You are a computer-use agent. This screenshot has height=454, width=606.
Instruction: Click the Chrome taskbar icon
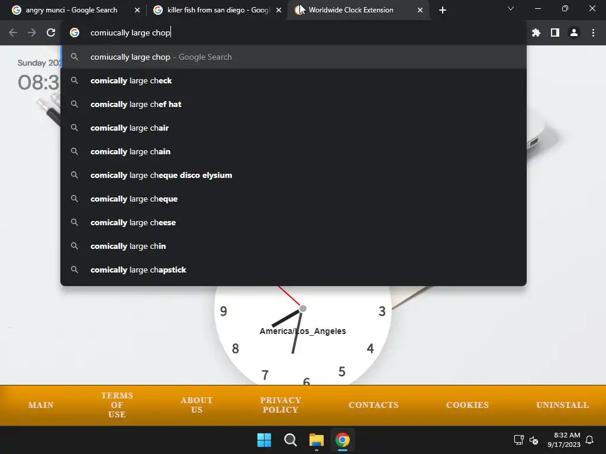[x=343, y=440]
